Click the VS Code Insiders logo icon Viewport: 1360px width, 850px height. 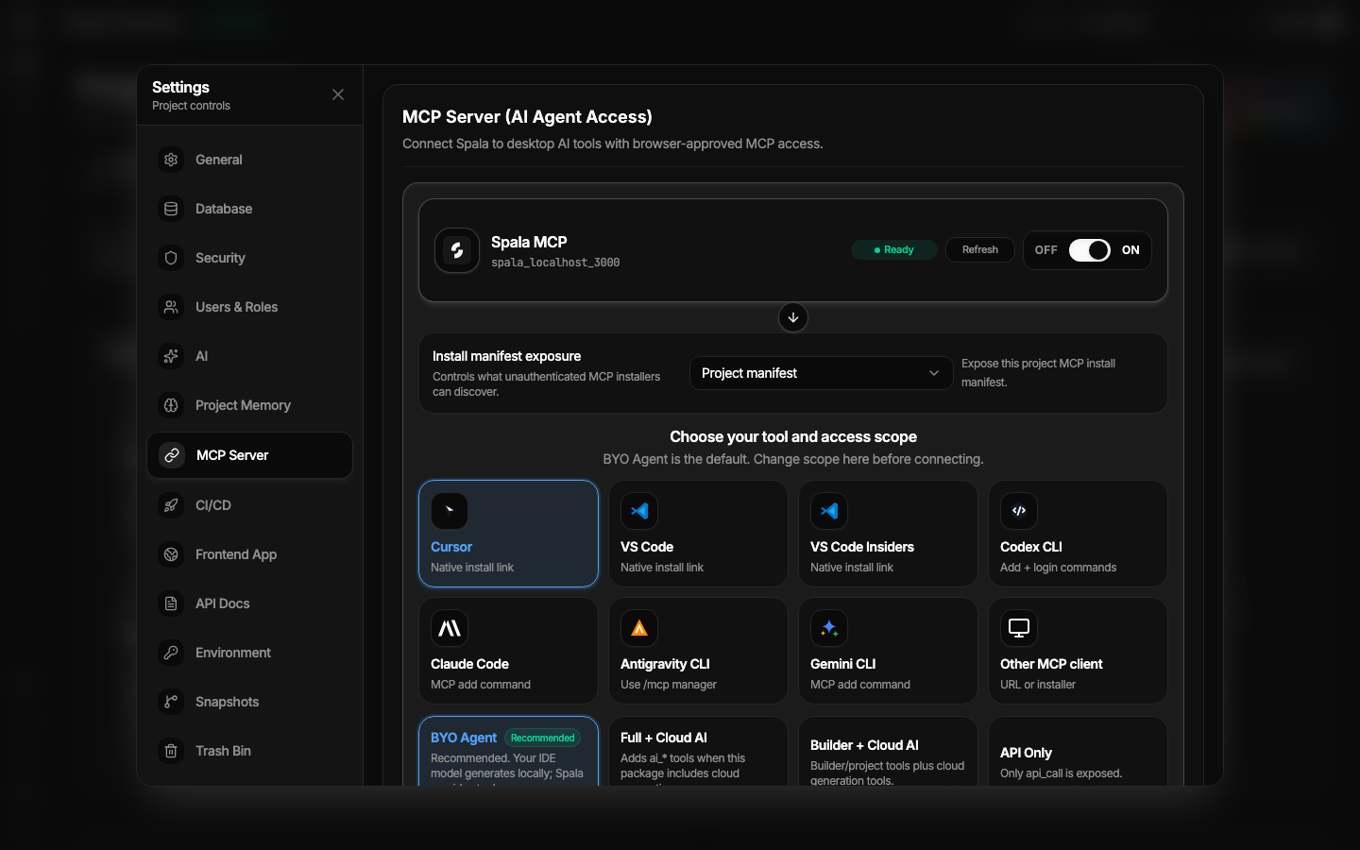click(829, 511)
